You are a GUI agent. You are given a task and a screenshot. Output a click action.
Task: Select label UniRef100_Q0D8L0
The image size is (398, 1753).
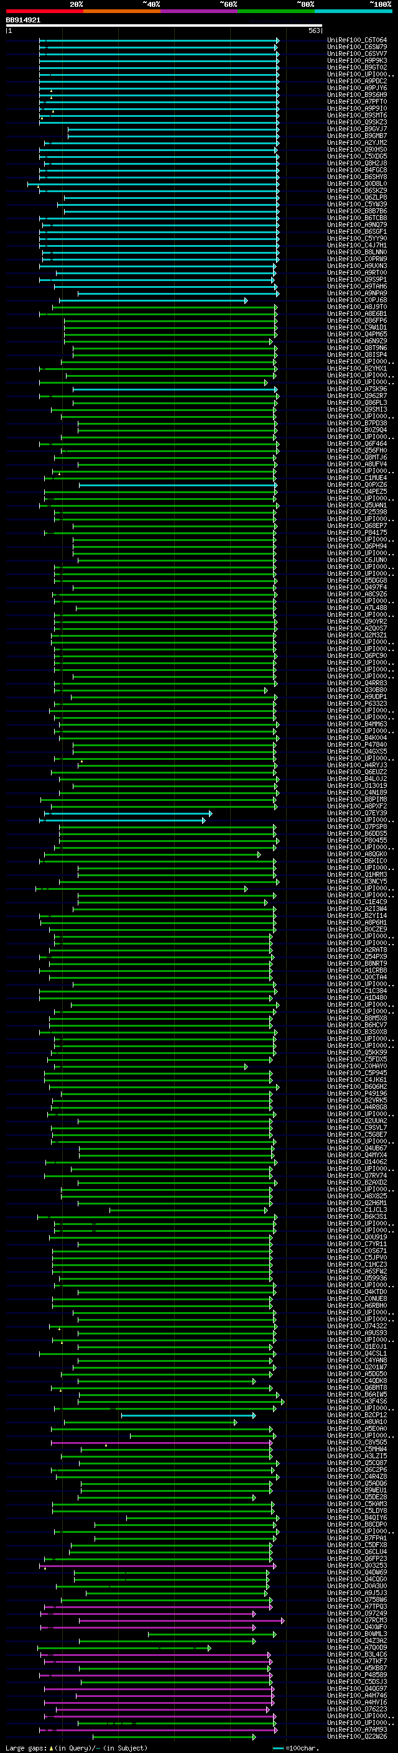click(x=357, y=183)
